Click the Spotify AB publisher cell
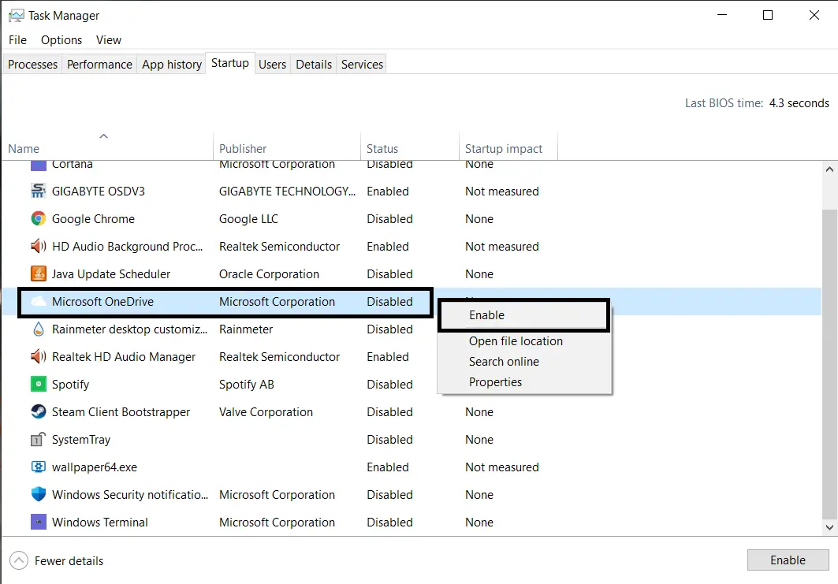838x584 pixels. (x=247, y=385)
